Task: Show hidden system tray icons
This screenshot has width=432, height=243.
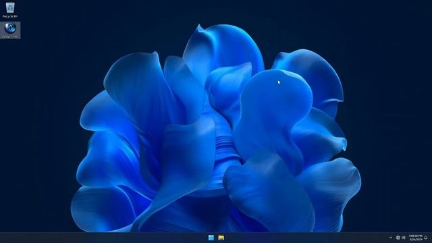Action: (x=391, y=238)
